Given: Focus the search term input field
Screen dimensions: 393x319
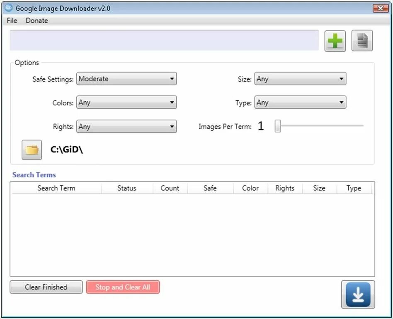Looking at the screenshot, I should 164,40.
